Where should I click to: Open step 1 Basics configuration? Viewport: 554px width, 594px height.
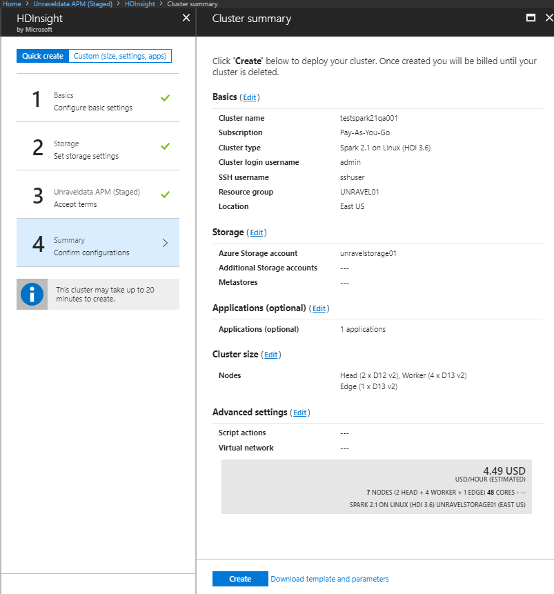click(98, 98)
